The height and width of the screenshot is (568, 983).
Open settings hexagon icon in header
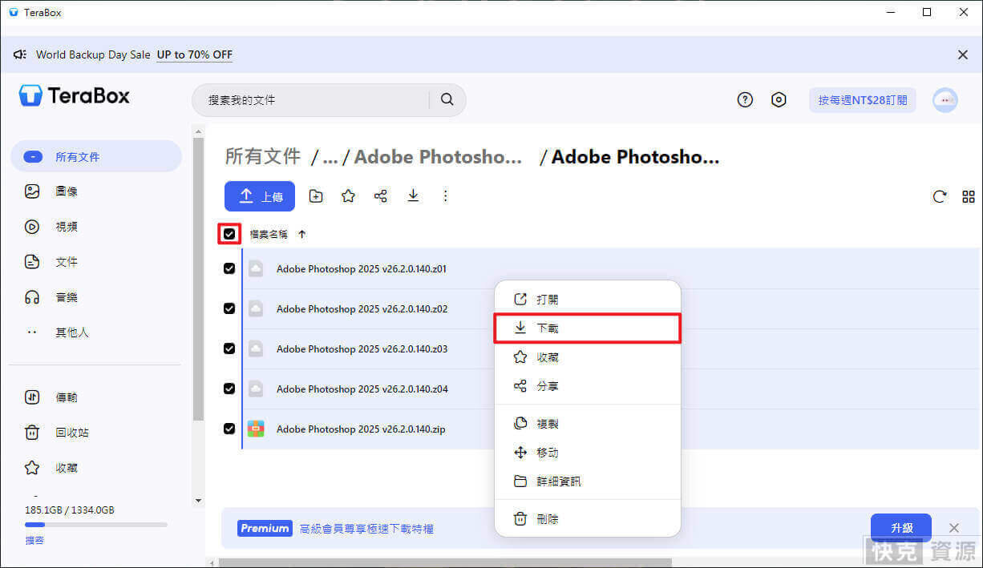tap(779, 100)
